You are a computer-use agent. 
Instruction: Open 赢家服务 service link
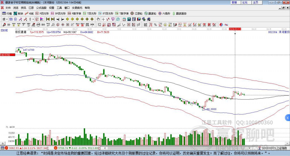pos(179,14)
